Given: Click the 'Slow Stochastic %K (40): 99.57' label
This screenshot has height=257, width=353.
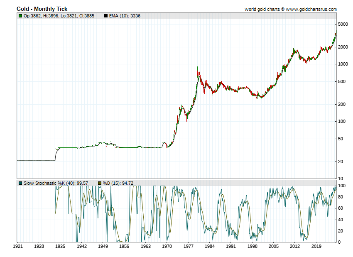Looking at the screenshot, I should point(56,183).
